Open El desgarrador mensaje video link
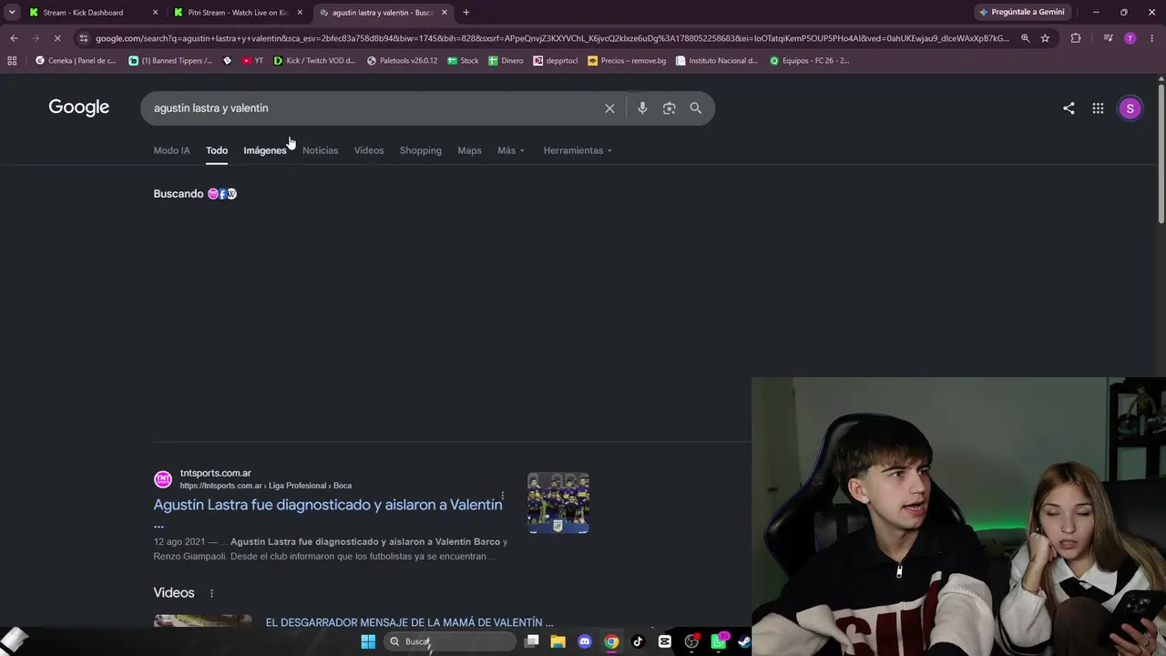The image size is (1166, 656). [409, 622]
